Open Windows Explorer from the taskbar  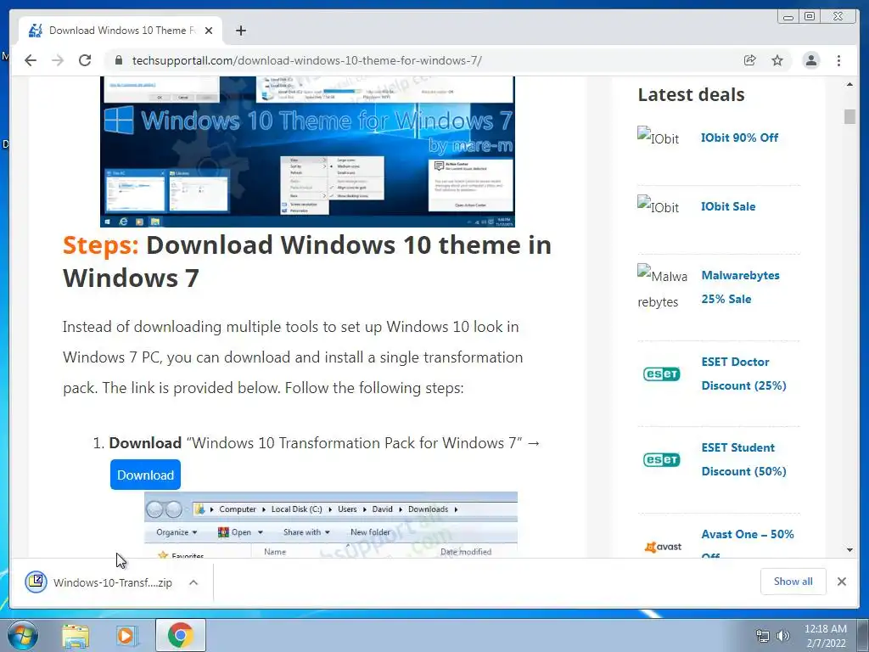(76, 635)
